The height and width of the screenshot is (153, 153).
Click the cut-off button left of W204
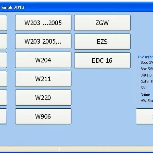pos(3,60)
